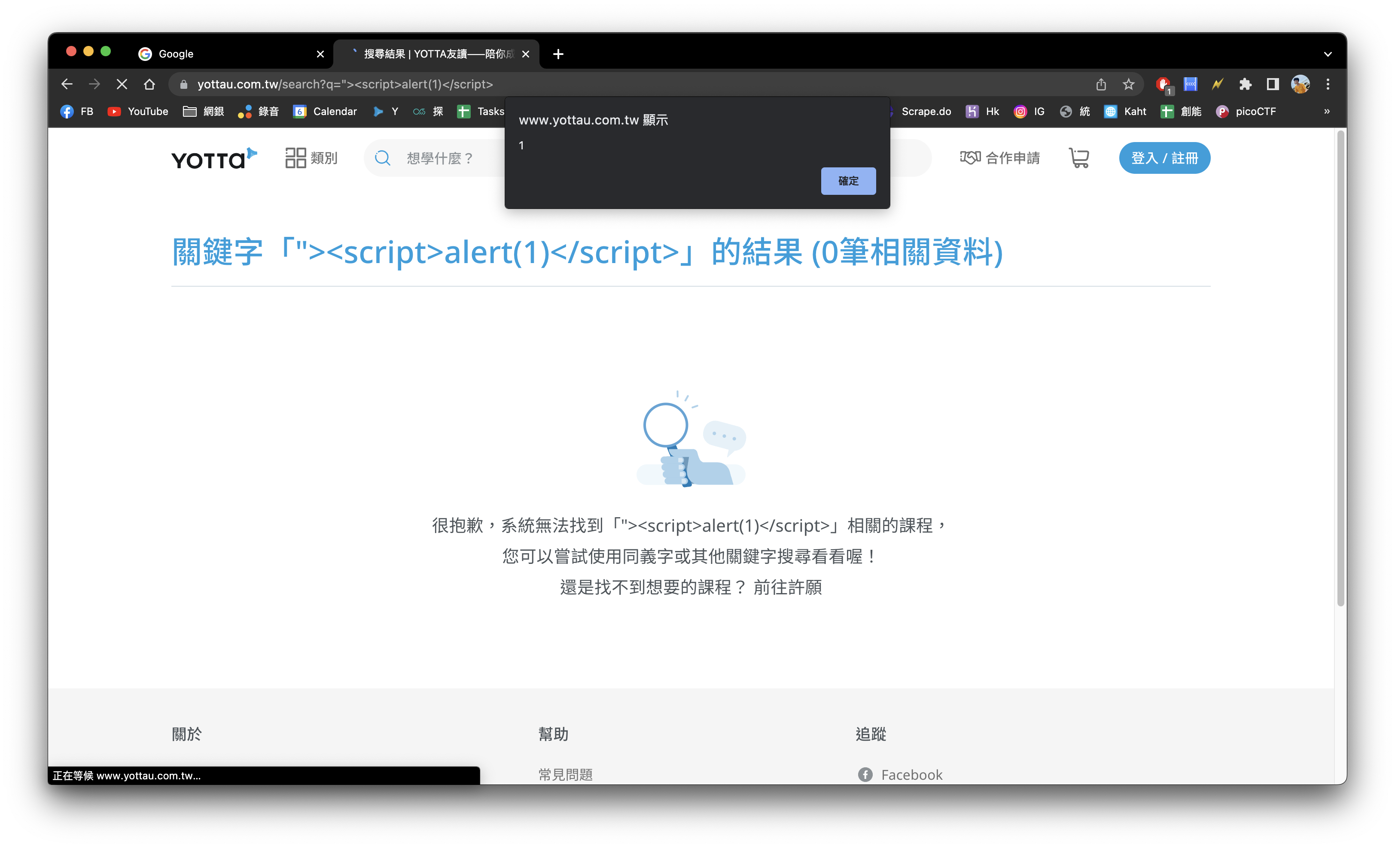Click 登入 / 註冊 button

(x=1165, y=158)
